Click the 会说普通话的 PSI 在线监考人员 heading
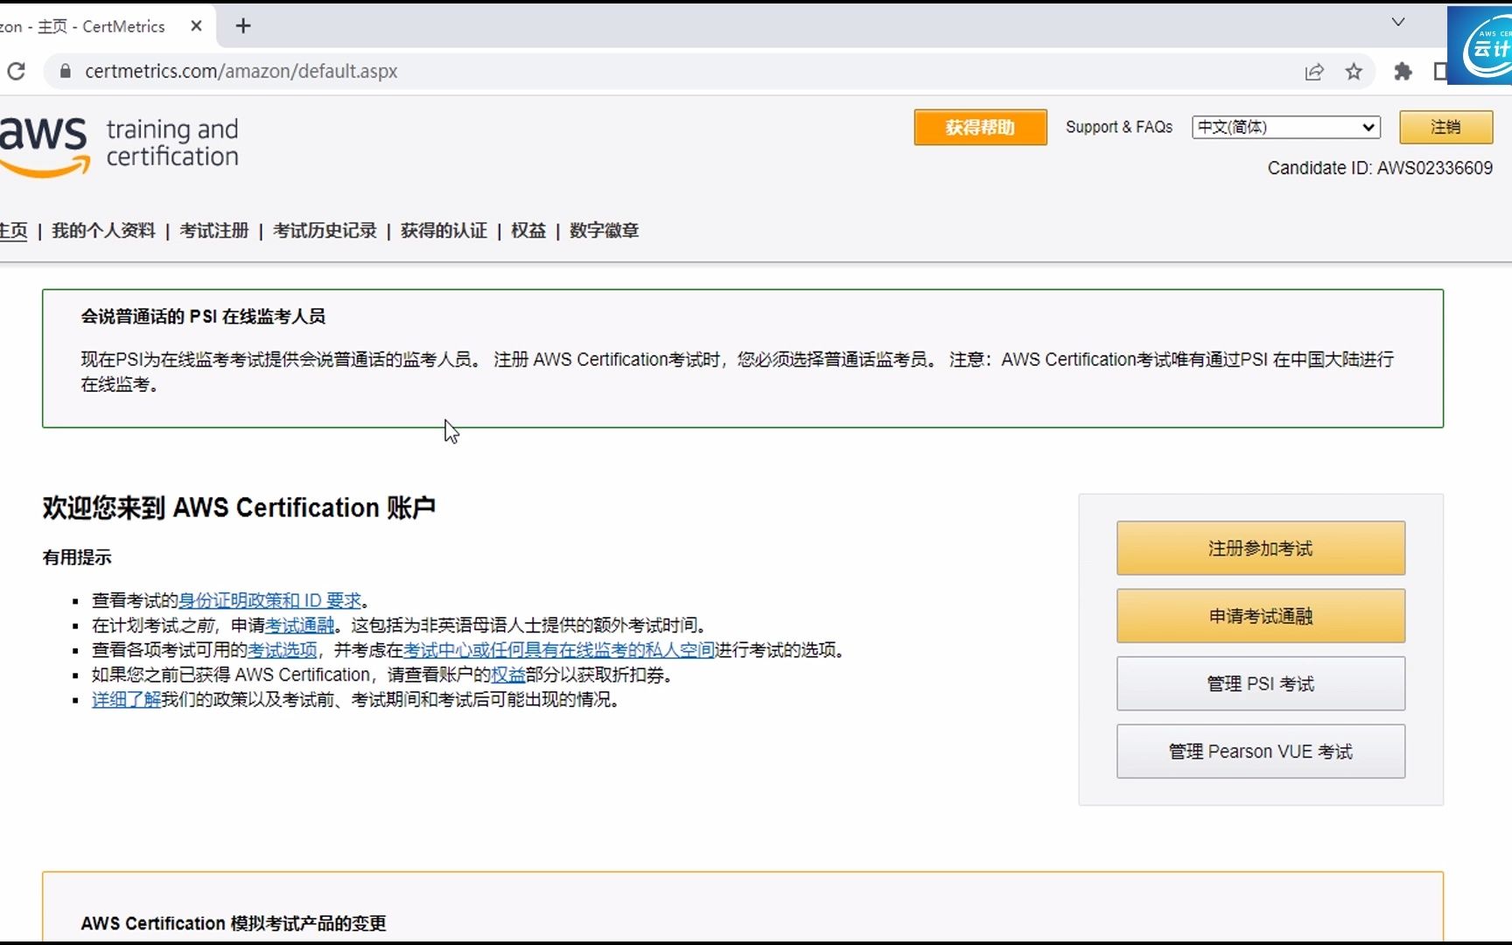The image size is (1512, 945). coord(203,317)
